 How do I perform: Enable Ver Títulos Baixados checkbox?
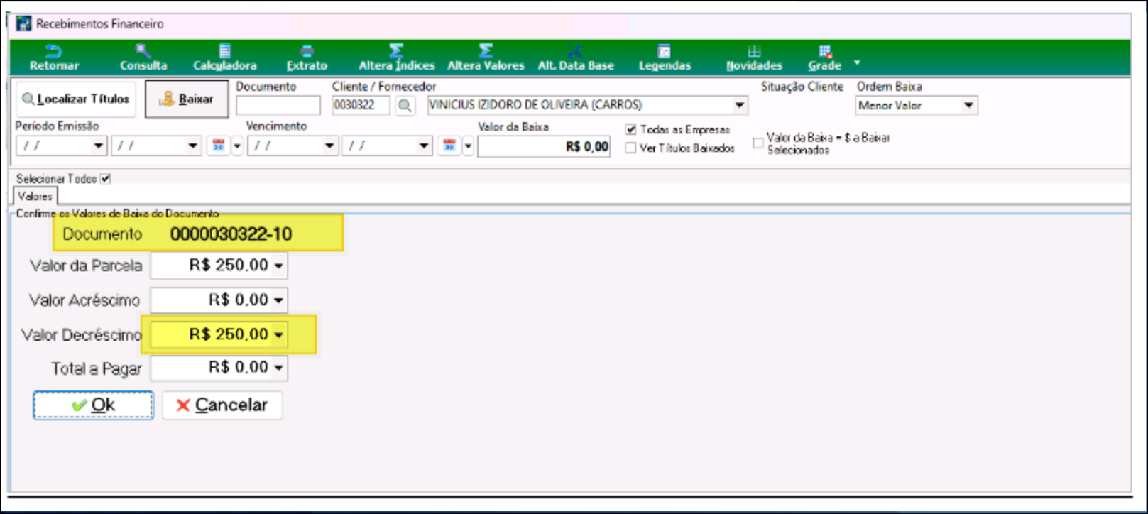click(630, 148)
